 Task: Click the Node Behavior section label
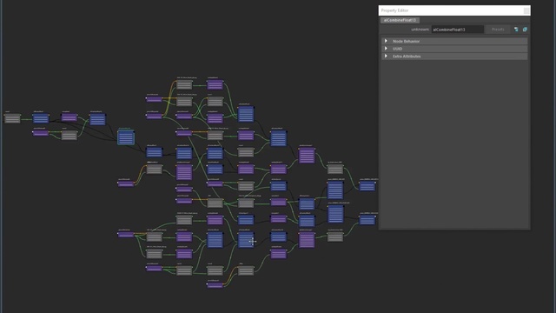(x=406, y=41)
